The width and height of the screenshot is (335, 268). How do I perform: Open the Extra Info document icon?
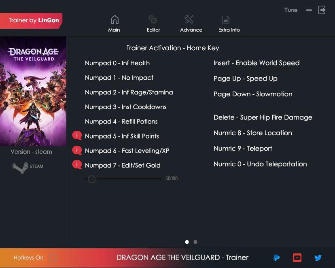click(226, 20)
